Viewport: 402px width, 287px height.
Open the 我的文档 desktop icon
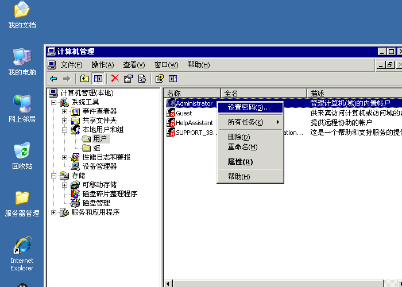click(22, 14)
